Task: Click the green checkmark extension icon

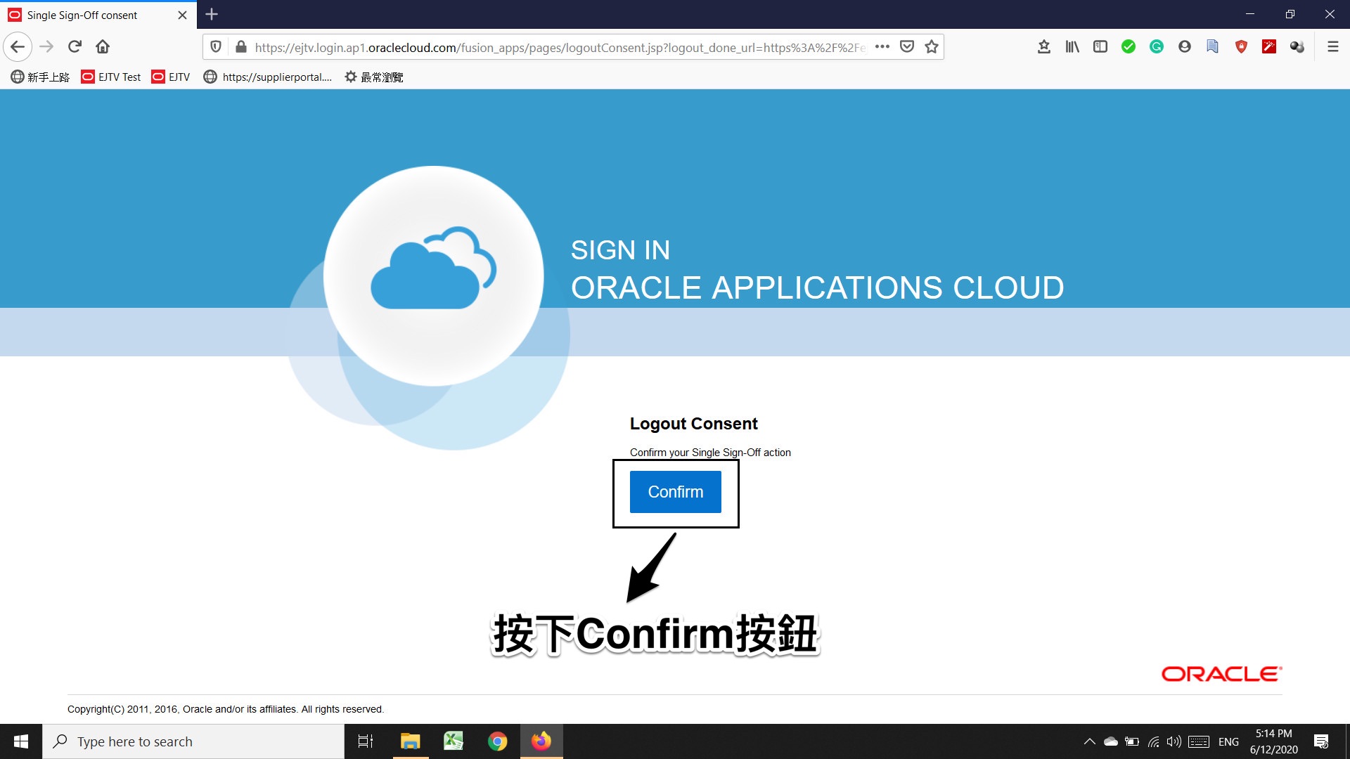Action: click(x=1129, y=47)
